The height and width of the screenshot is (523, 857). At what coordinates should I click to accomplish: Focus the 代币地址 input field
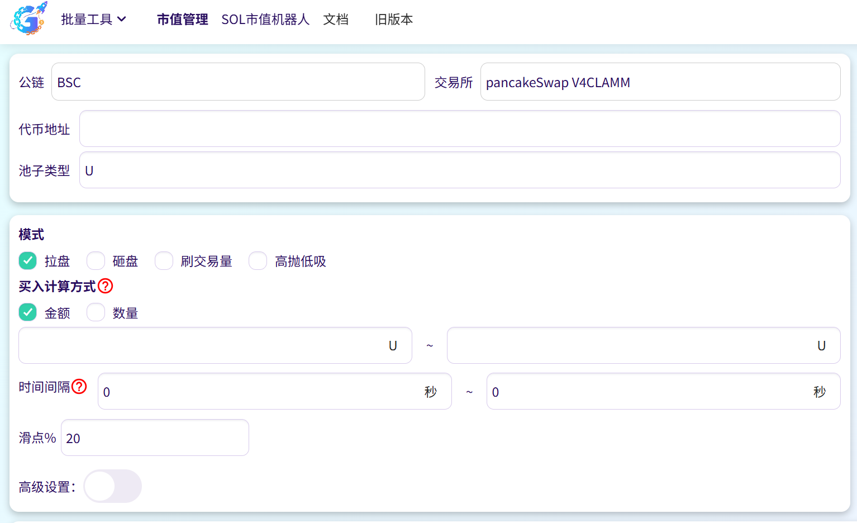459,129
